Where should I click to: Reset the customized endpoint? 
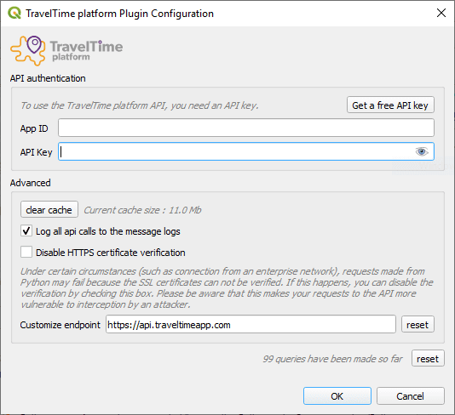point(418,324)
